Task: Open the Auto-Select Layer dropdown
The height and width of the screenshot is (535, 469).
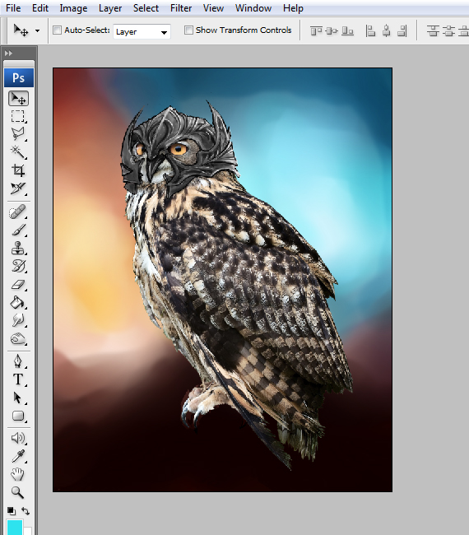Action: point(142,32)
